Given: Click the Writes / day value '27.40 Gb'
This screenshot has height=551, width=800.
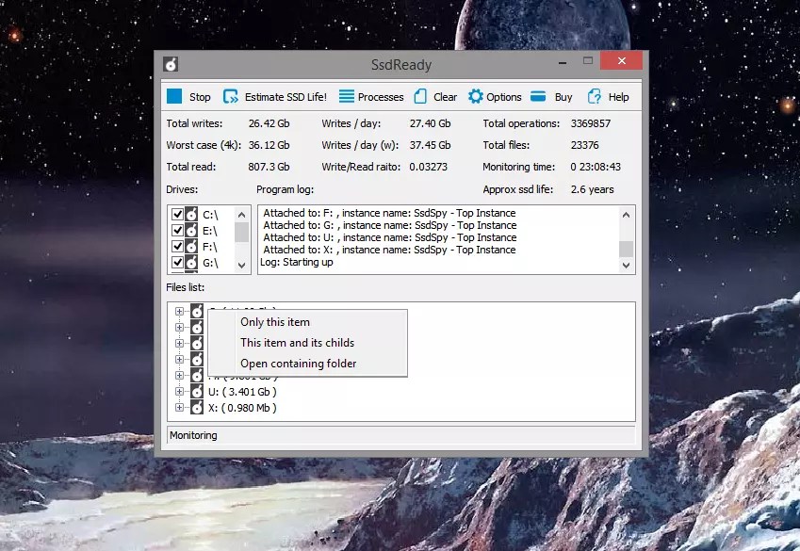Looking at the screenshot, I should tap(430, 123).
